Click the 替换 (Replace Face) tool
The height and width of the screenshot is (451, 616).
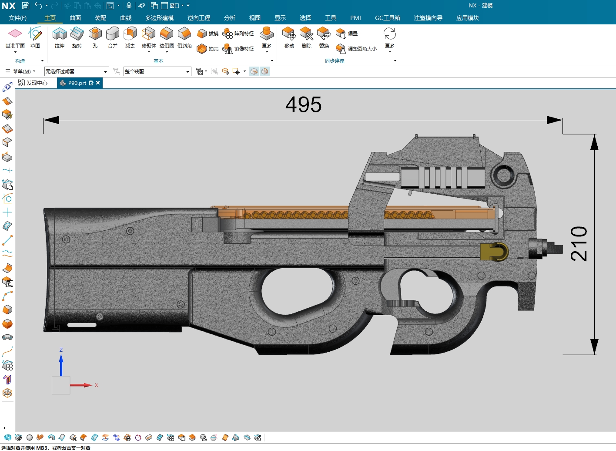[324, 37]
